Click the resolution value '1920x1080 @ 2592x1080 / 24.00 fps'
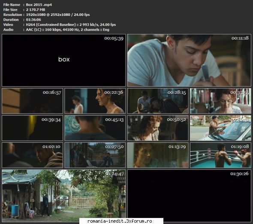The width and height of the screenshot is (253, 224). coord(58,15)
